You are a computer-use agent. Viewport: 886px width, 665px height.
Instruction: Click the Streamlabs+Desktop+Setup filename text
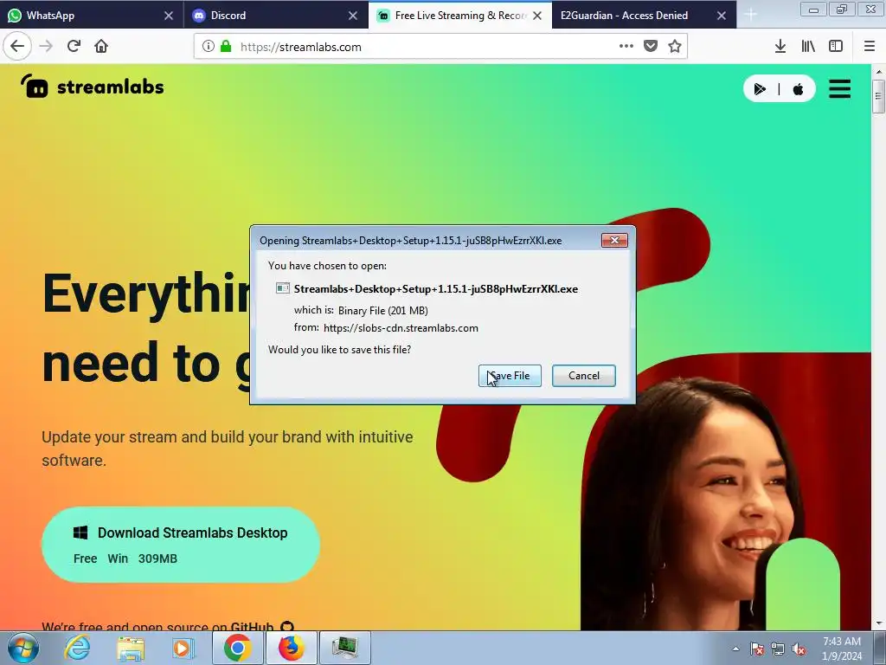[x=436, y=288]
